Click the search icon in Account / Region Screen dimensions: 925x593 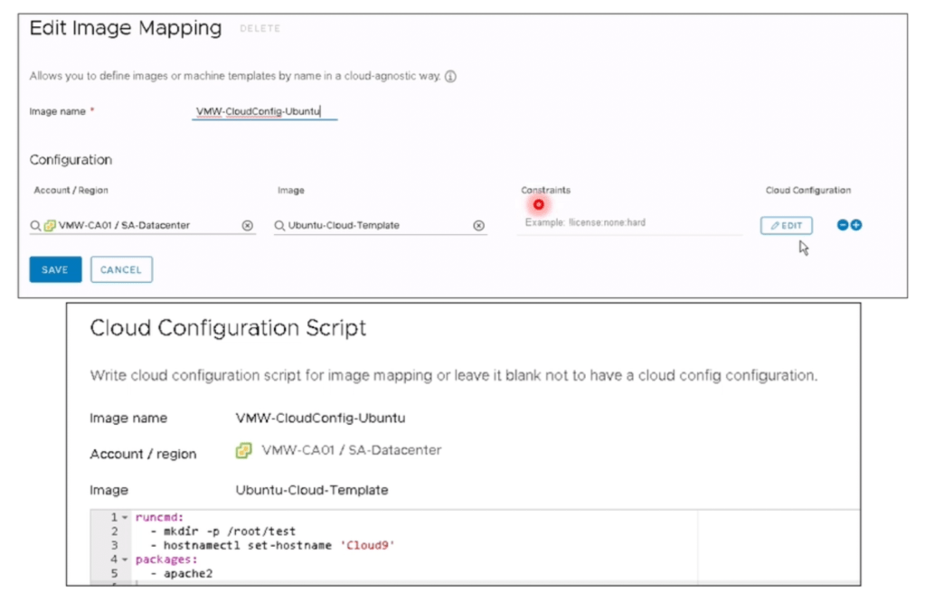click(x=35, y=226)
